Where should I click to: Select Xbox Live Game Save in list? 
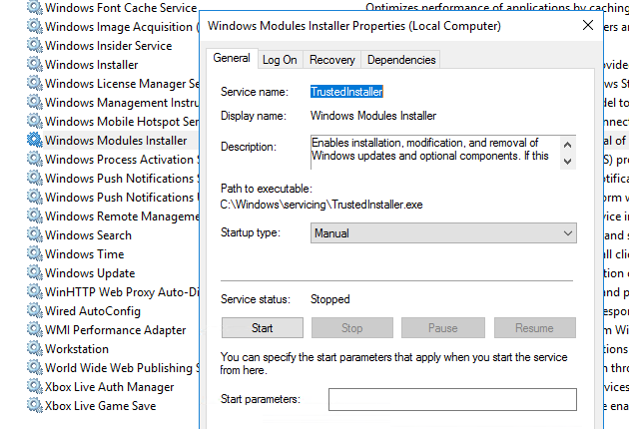[100, 405]
